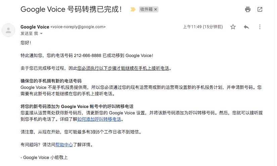Reply using the arrow icon
The width and height of the screenshot is (277, 166).
[246, 27]
